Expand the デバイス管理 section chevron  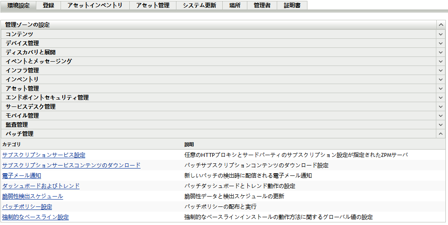[x=441, y=43]
